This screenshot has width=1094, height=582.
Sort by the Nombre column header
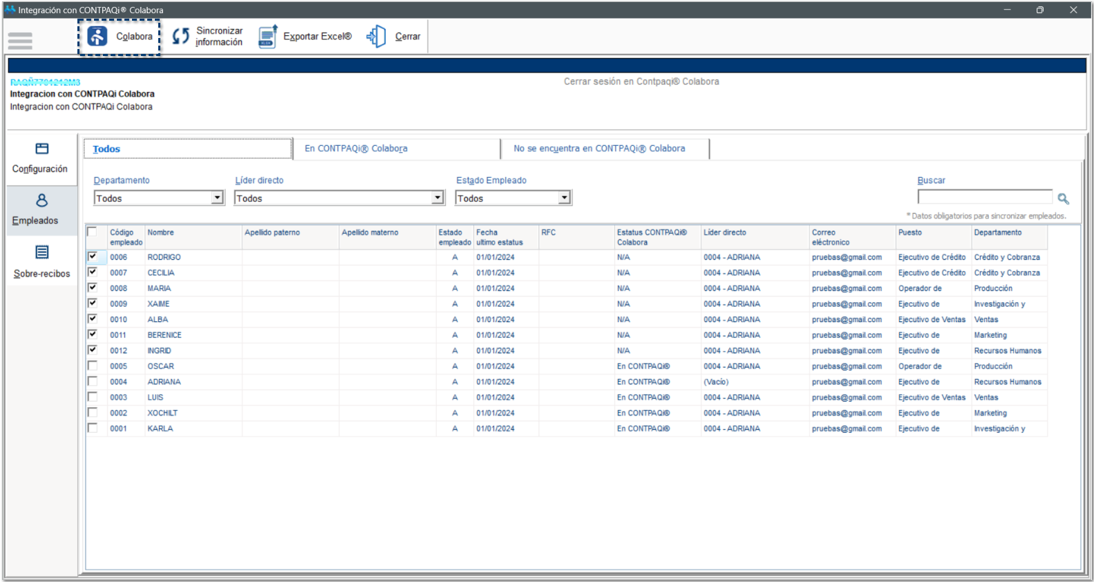pos(160,233)
